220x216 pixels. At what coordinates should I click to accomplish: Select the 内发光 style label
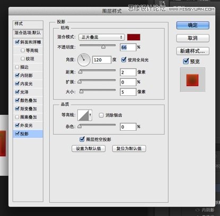click(27, 84)
